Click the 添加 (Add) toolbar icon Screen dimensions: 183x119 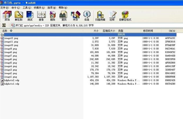(x=7, y=16)
